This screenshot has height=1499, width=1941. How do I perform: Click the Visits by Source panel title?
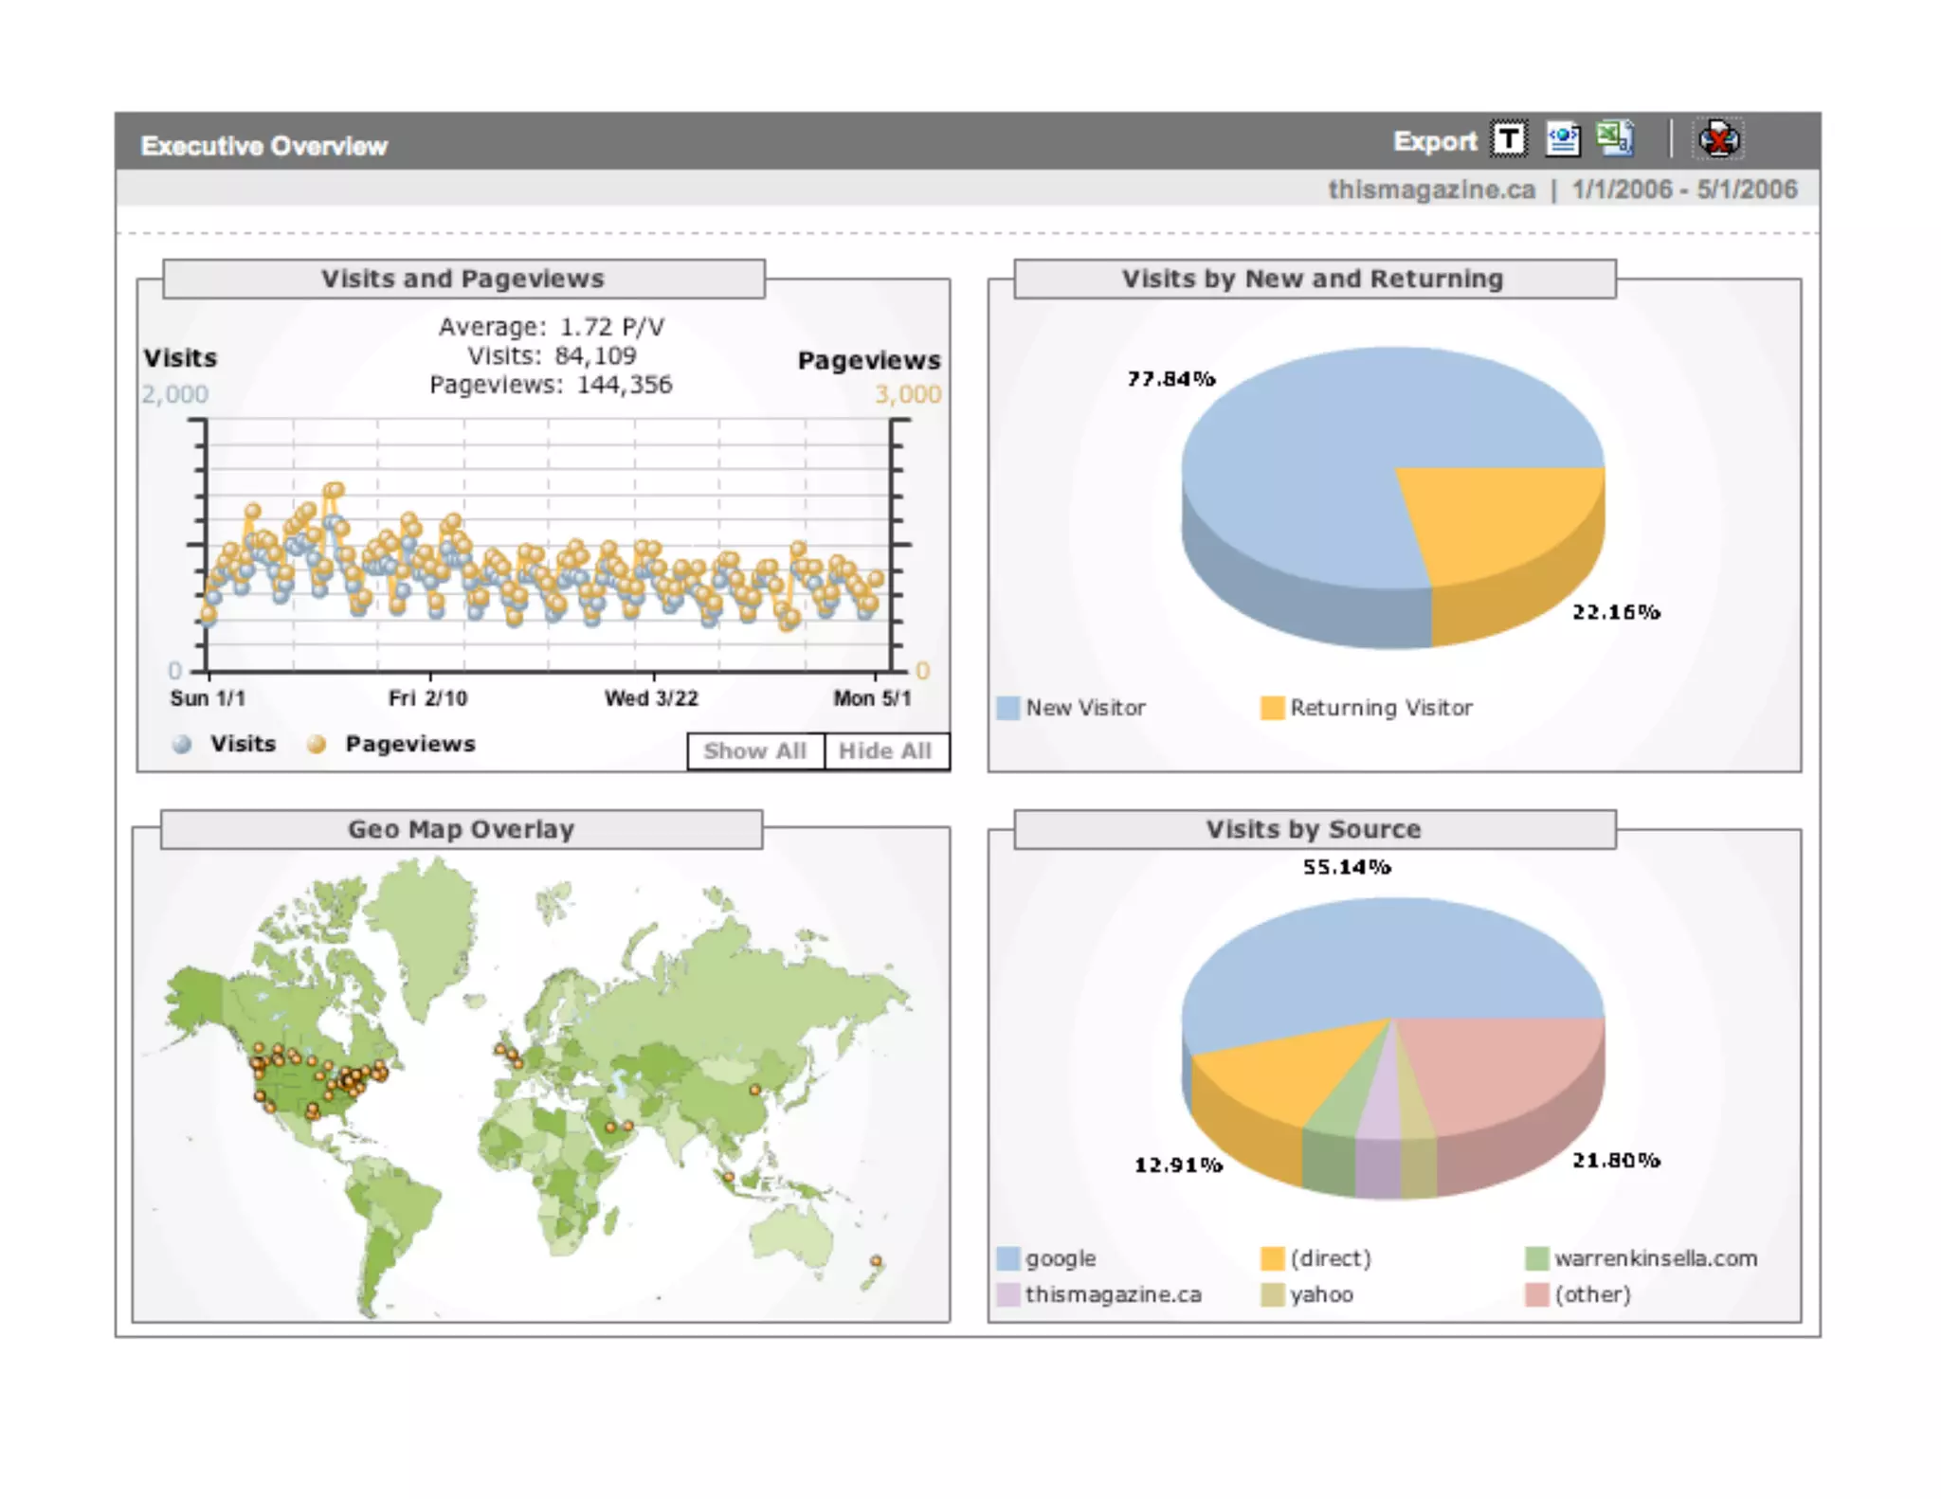click(1314, 829)
